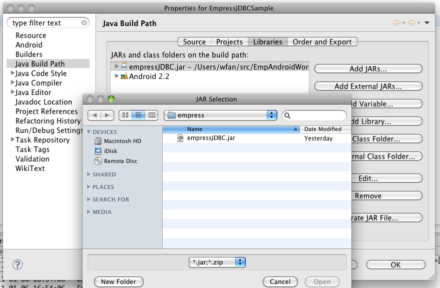
Task: Expand Task Repository tree node
Action: coord(13,139)
